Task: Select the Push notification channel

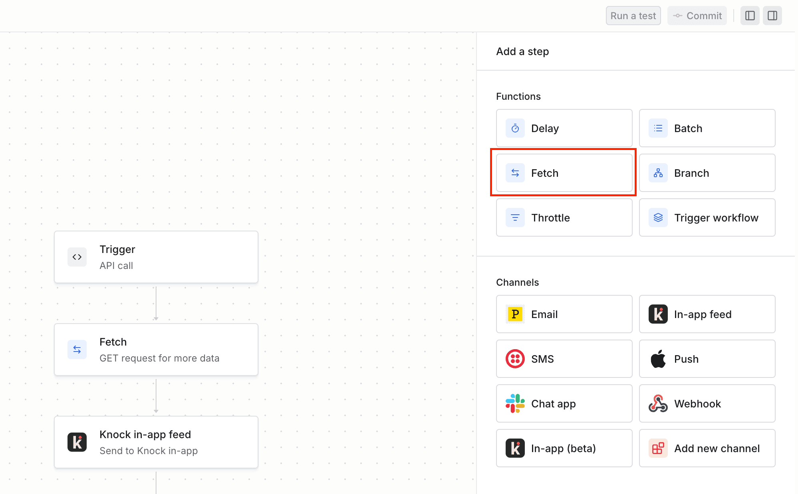Action: pos(707,359)
